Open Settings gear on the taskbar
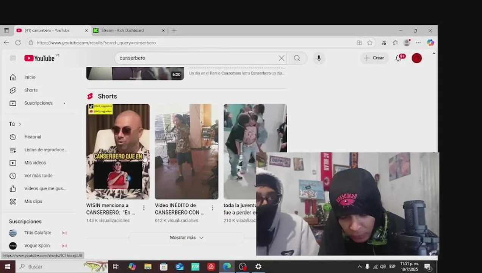 click(x=258, y=267)
